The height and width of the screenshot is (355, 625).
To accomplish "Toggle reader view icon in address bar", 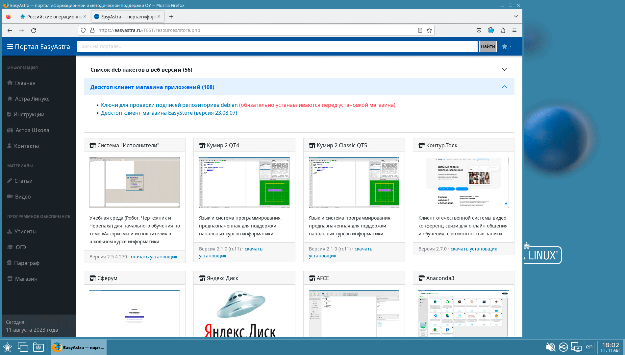I will [420, 30].
